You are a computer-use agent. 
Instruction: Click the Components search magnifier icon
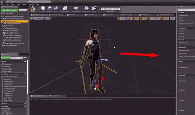(27, 10)
